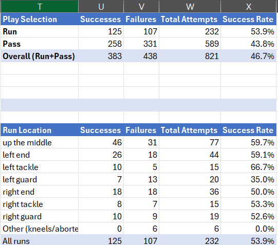This screenshot has height=245, width=278.
Task: Select column X header
Action: [x=249, y=7]
